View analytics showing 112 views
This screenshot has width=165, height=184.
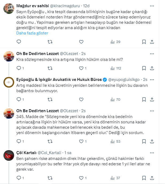116,68
